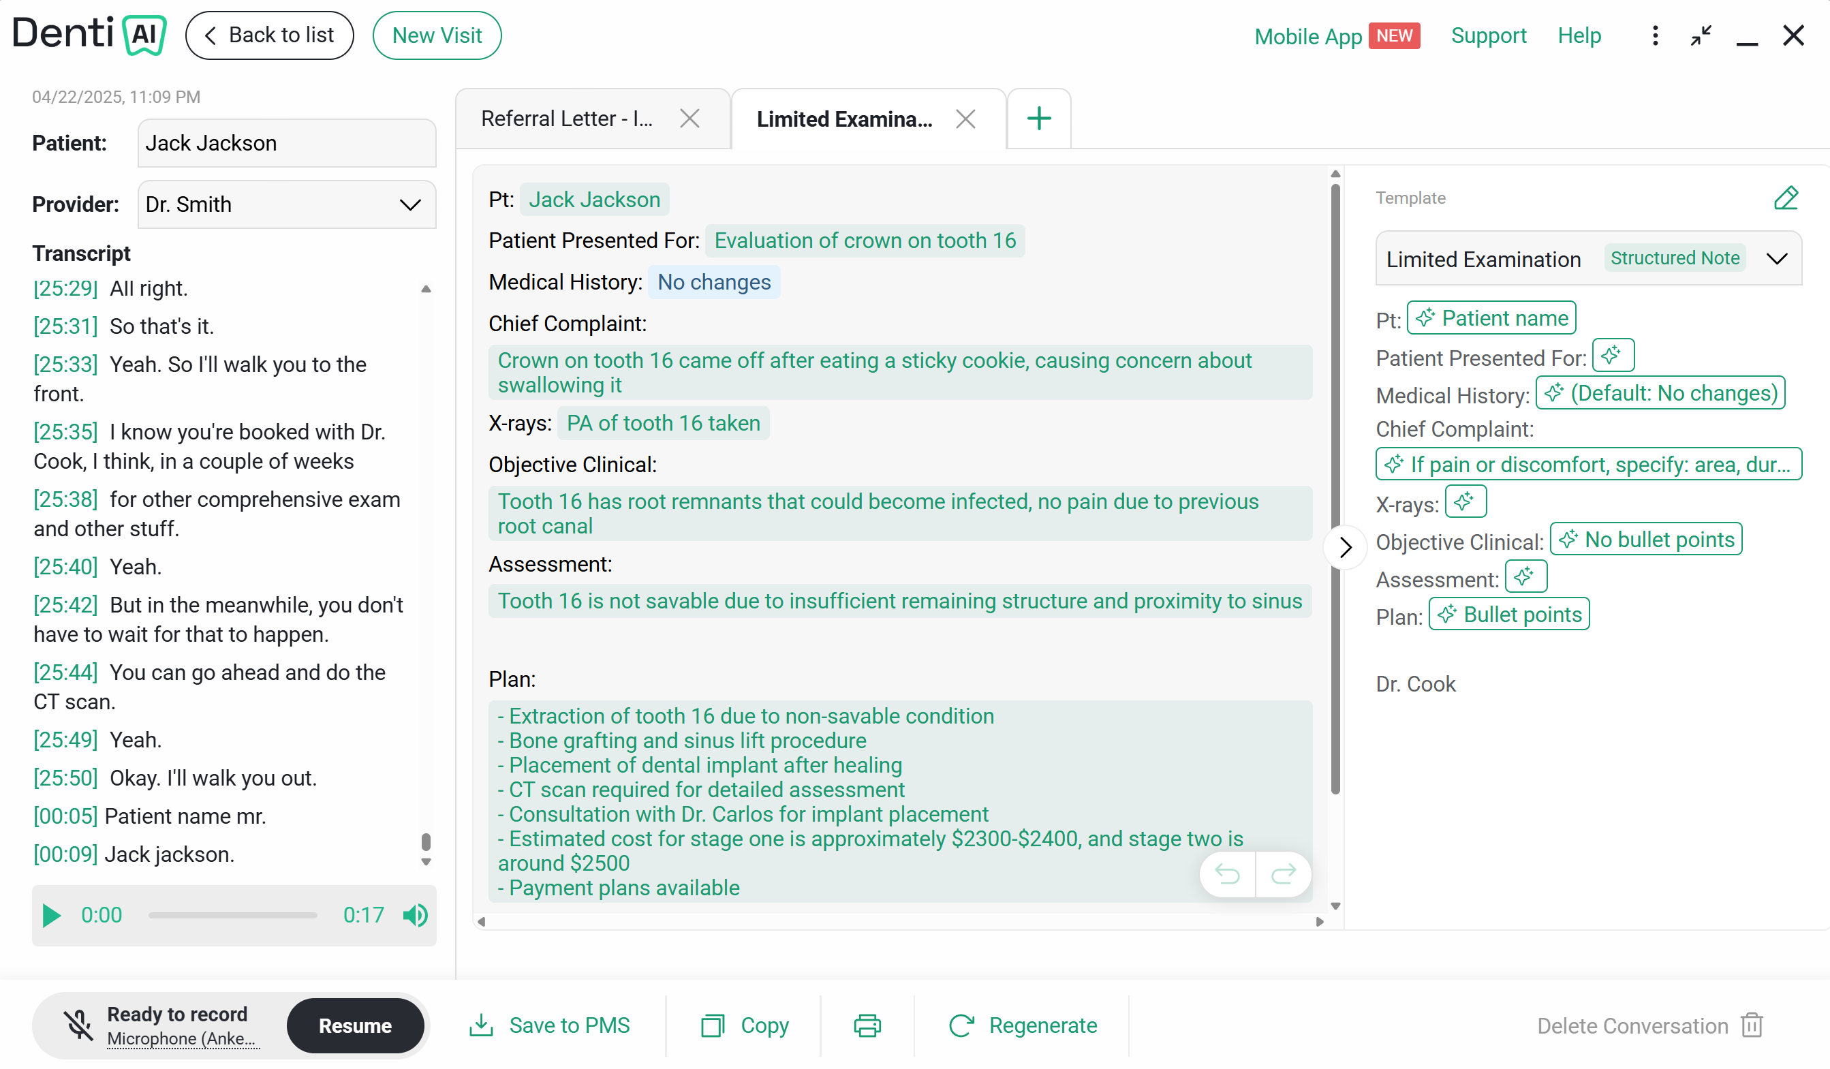Click the print icon
The image size is (1830, 1069).
(x=867, y=1025)
